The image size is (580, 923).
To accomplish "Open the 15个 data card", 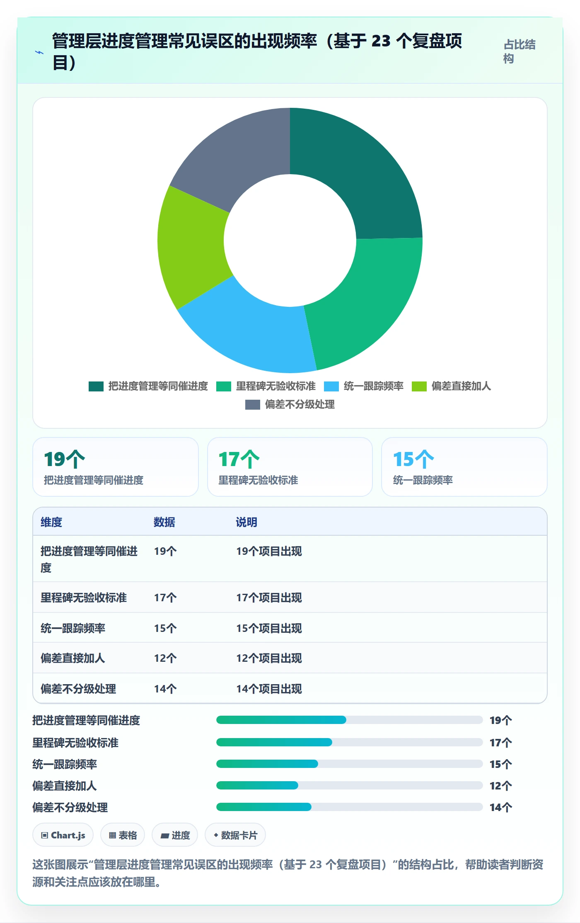I will coord(464,467).
